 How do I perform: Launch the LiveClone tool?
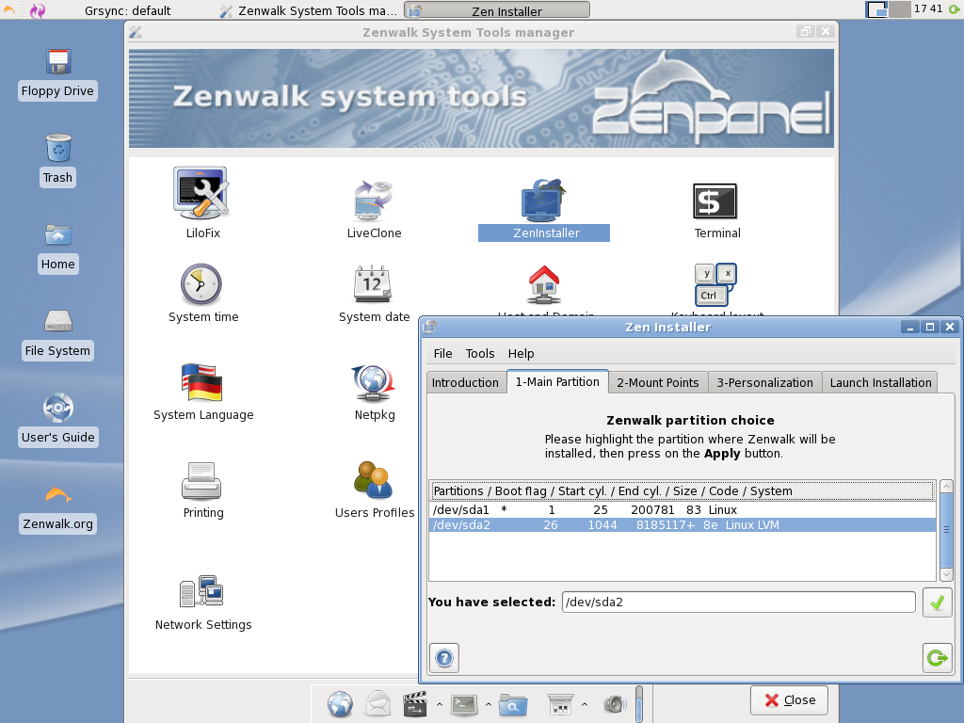coord(373,200)
